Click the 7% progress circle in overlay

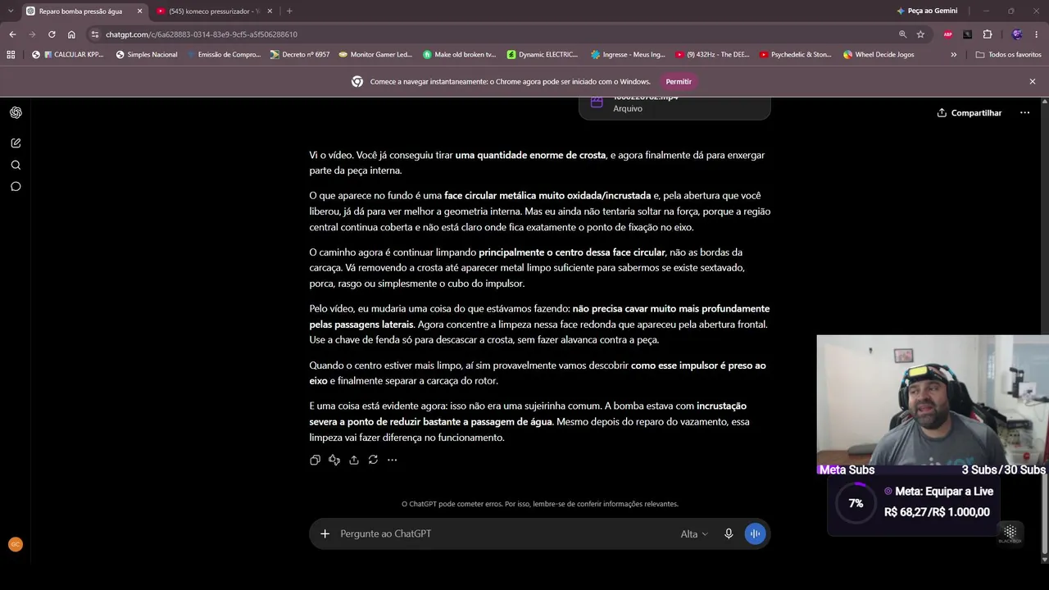tap(856, 503)
